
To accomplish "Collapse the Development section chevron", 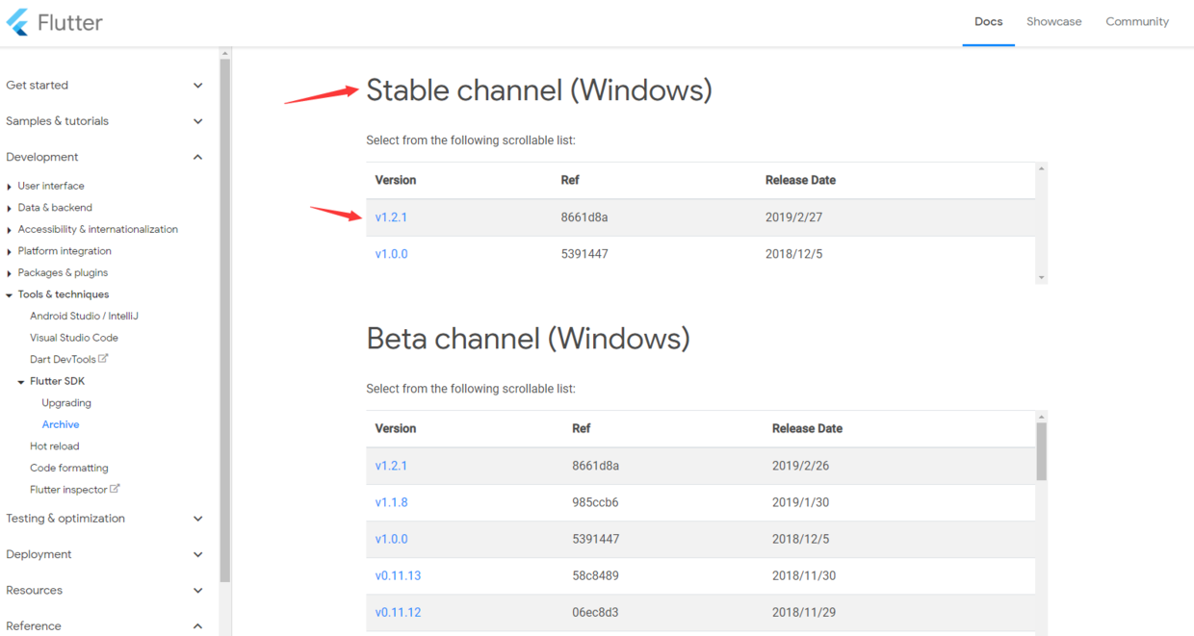I will [198, 157].
